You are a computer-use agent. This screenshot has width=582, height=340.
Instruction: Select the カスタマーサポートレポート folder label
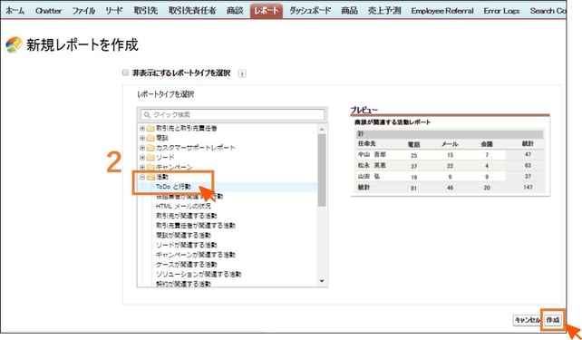click(196, 148)
